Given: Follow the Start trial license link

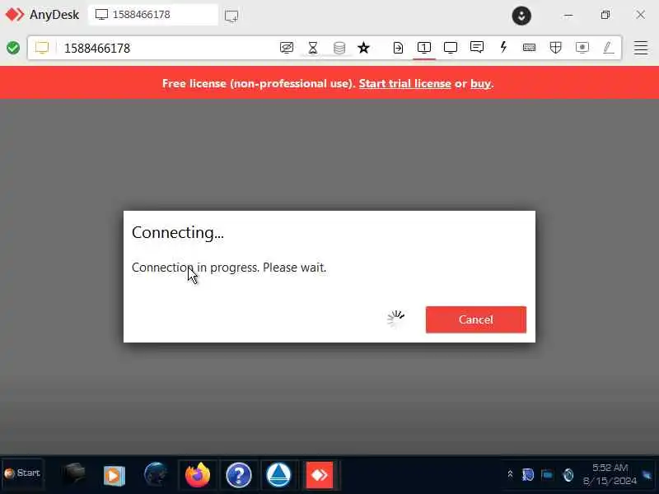Looking at the screenshot, I should point(404,84).
